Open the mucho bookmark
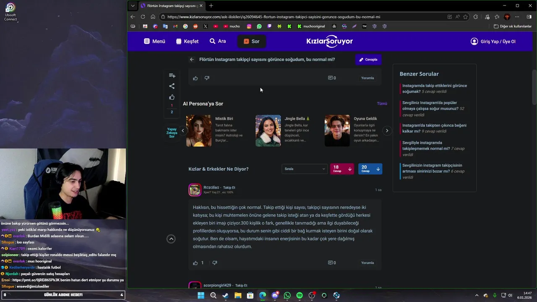Viewport: 537px width, 302px height. (232, 26)
